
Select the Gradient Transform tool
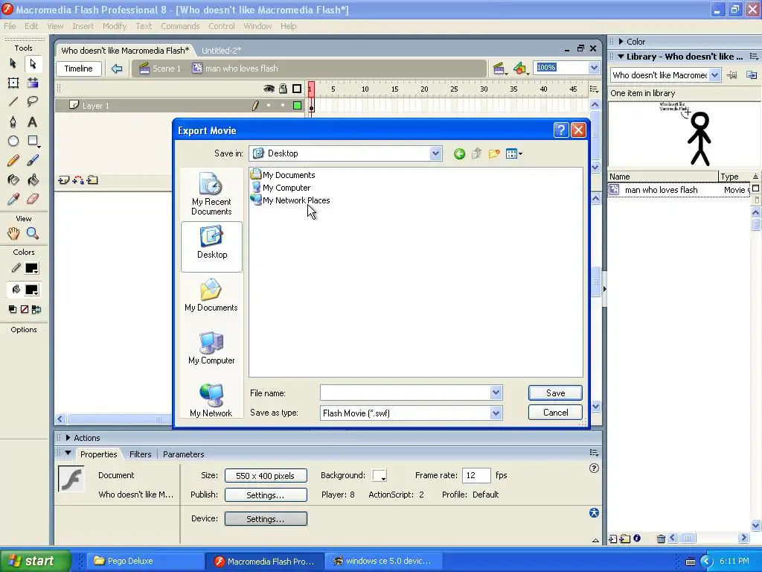pyautogui.click(x=33, y=83)
